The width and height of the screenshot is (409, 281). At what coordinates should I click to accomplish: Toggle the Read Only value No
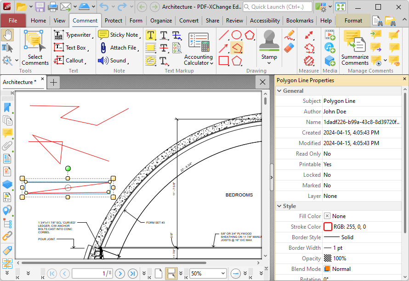(x=327, y=154)
